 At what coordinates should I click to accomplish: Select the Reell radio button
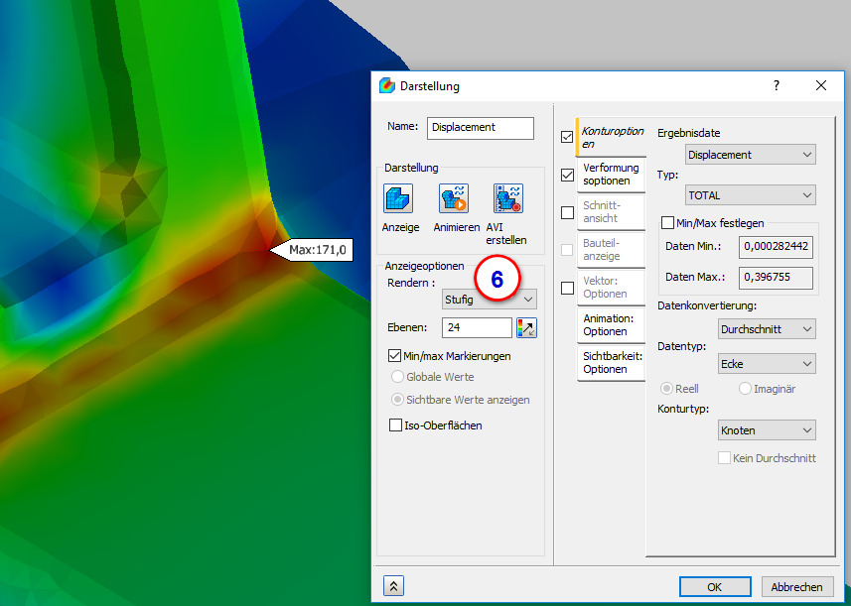click(x=666, y=389)
